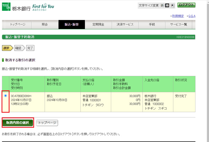
Task: Click the 振込・振替予約取消 page title bar
Action: (99, 37)
